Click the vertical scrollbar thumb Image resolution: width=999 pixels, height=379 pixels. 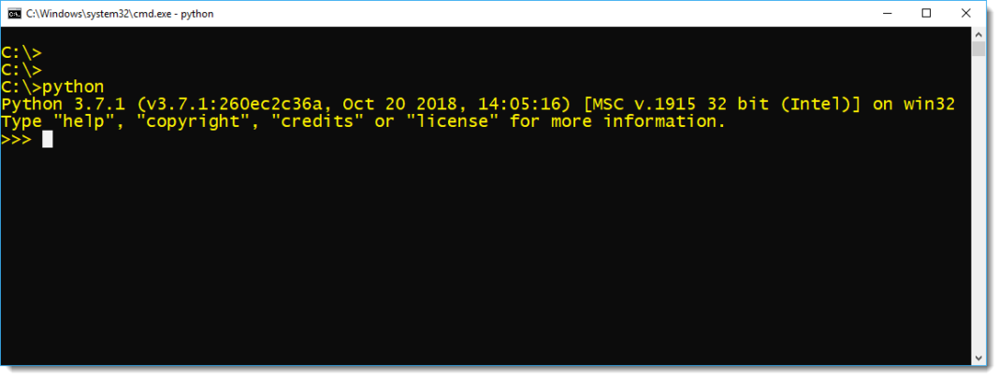point(977,49)
